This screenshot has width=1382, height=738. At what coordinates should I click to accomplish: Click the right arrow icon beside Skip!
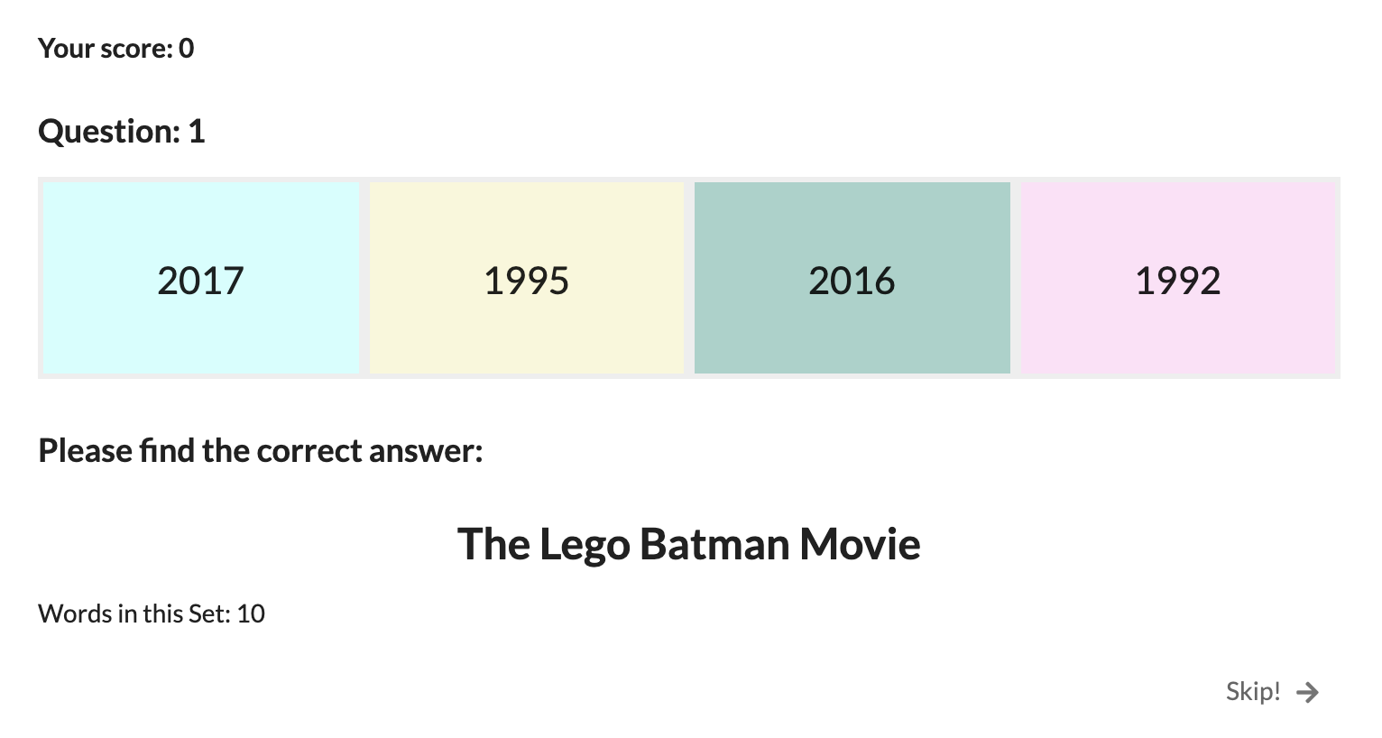tap(1306, 692)
